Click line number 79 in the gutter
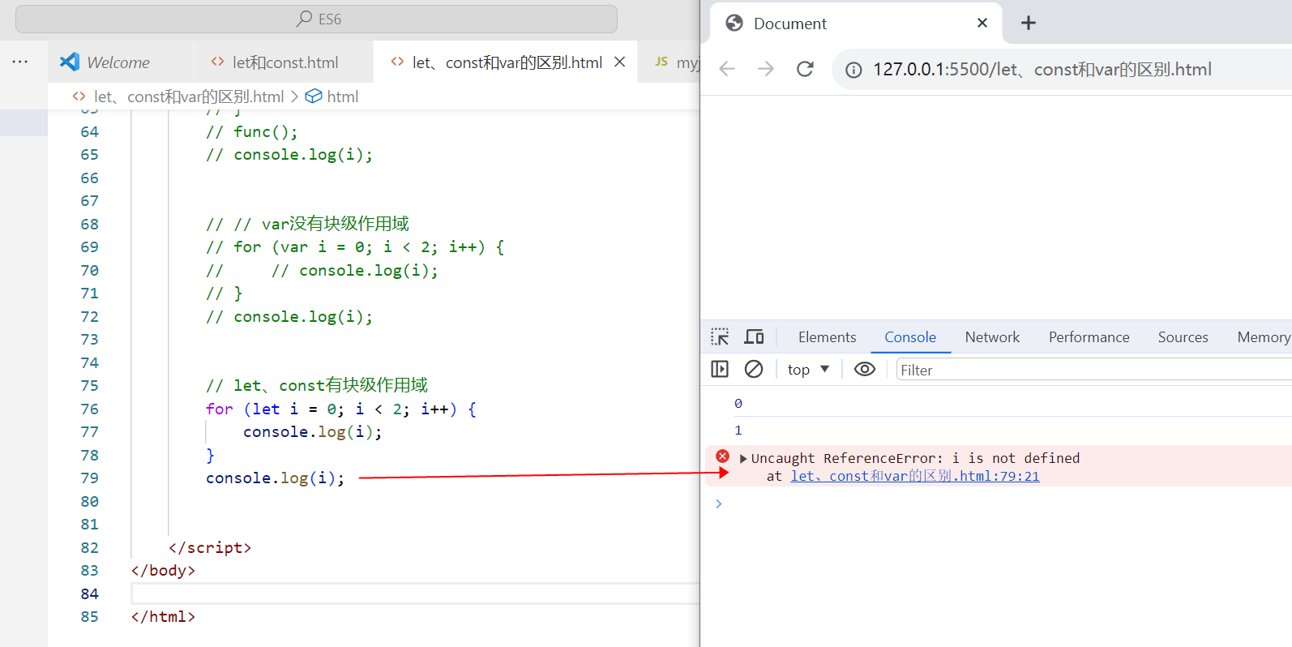The image size is (1292, 647). [89, 478]
